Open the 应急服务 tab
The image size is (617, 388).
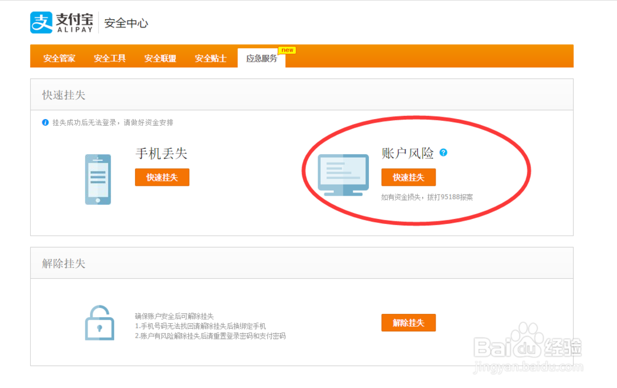[261, 59]
